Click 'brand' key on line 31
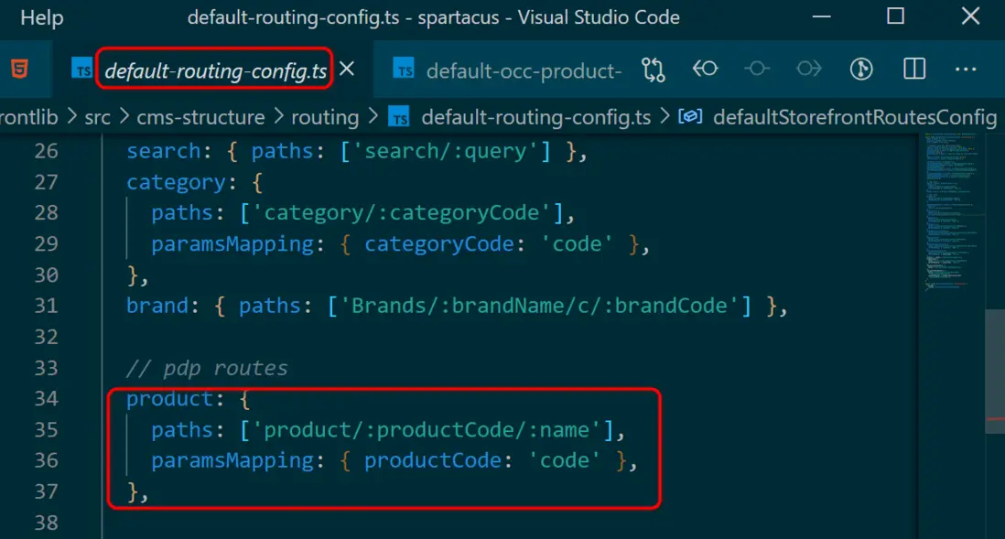 pyautogui.click(x=157, y=306)
